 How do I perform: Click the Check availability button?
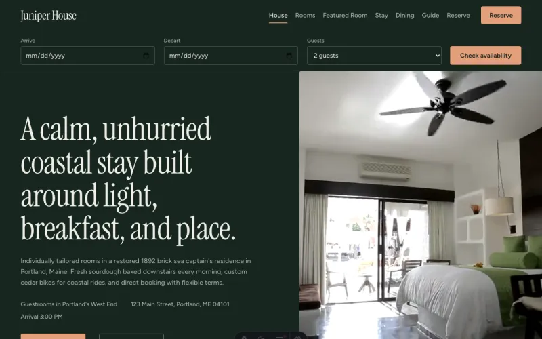[x=486, y=56]
